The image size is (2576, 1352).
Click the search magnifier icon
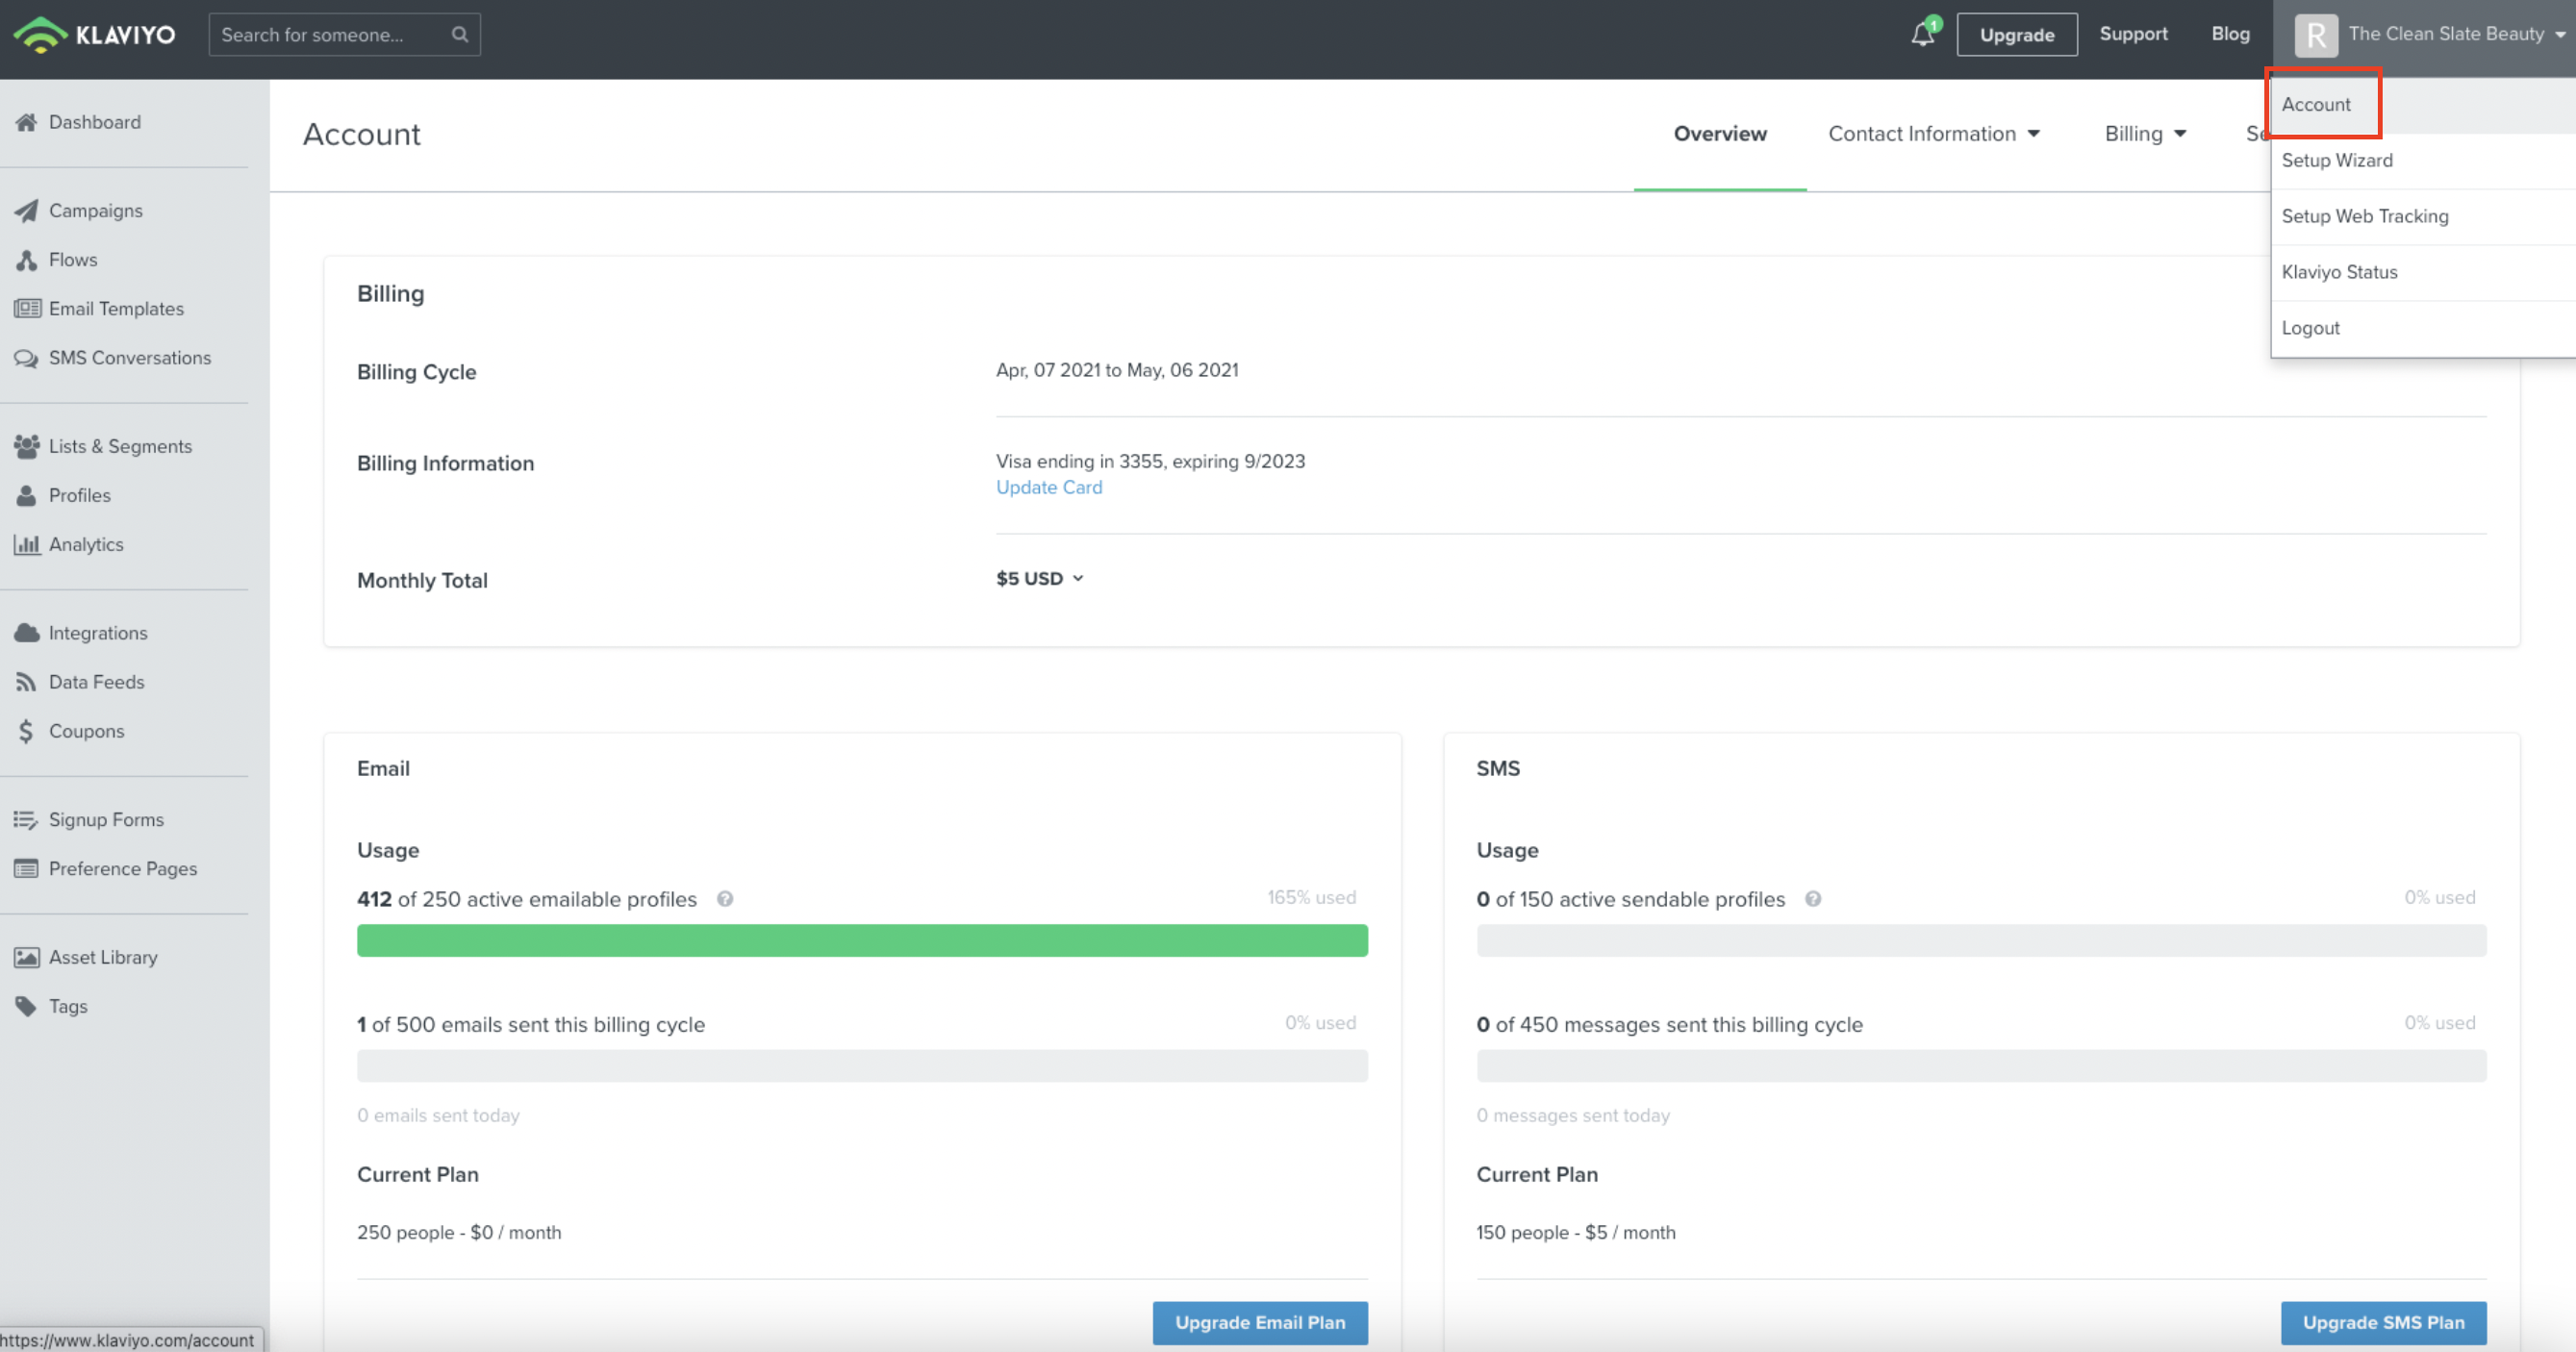459,34
